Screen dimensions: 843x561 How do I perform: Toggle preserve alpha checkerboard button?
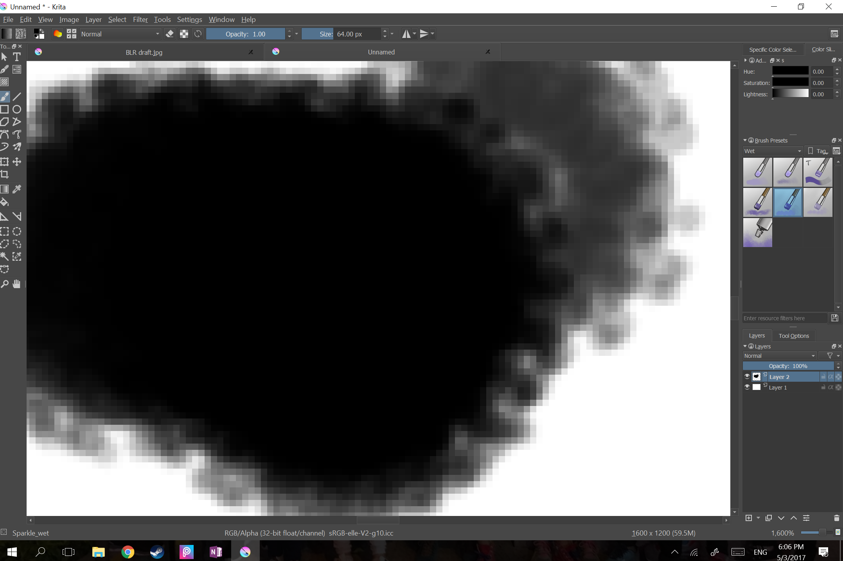tap(184, 34)
